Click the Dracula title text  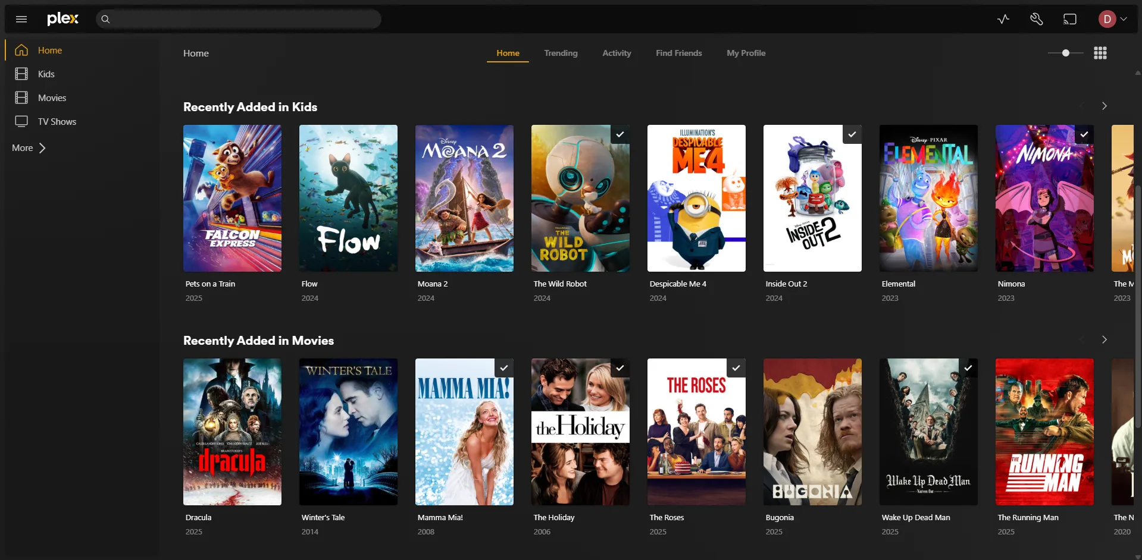click(x=198, y=517)
